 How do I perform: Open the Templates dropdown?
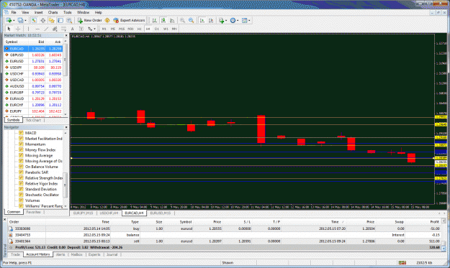[x=246, y=20]
